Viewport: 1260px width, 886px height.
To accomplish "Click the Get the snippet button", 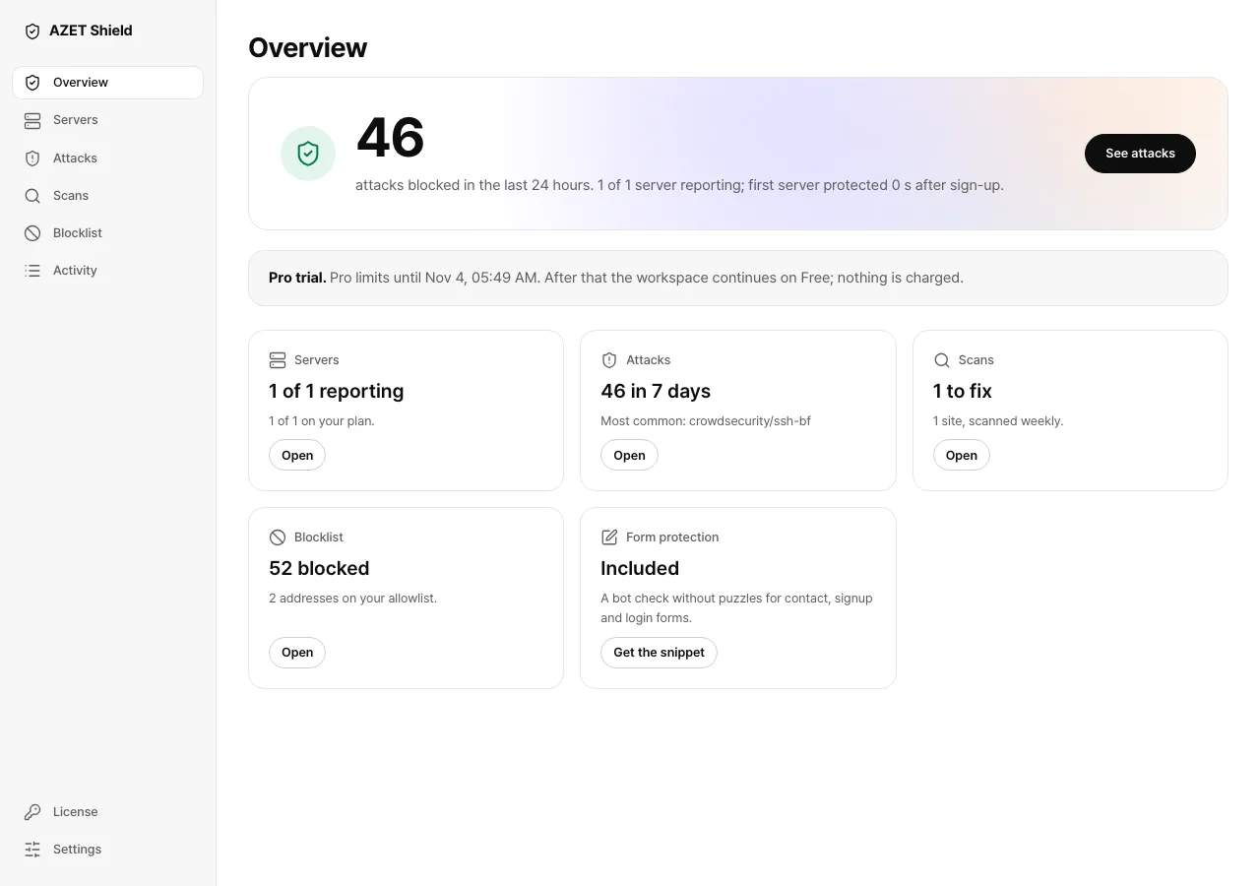I will click(x=660, y=652).
